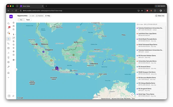The height and width of the screenshot is (107, 173).
Task: Open the user avatar labeled A
Action: pos(9,96)
